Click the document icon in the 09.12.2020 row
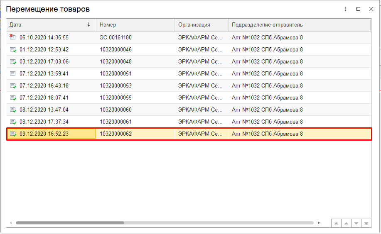The height and width of the screenshot is (234, 381). coord(13,134)
